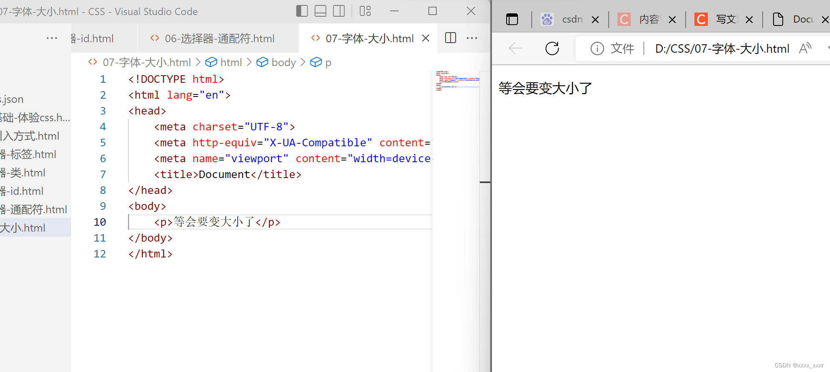Click the editor vertical scrollbar
Screen dimensions: 830x372
(485, 221)
